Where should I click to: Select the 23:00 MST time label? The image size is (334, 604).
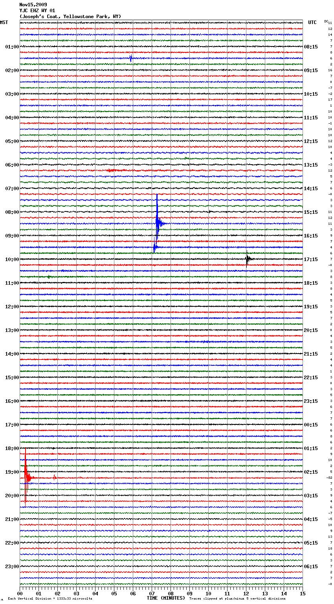(12, 567)
